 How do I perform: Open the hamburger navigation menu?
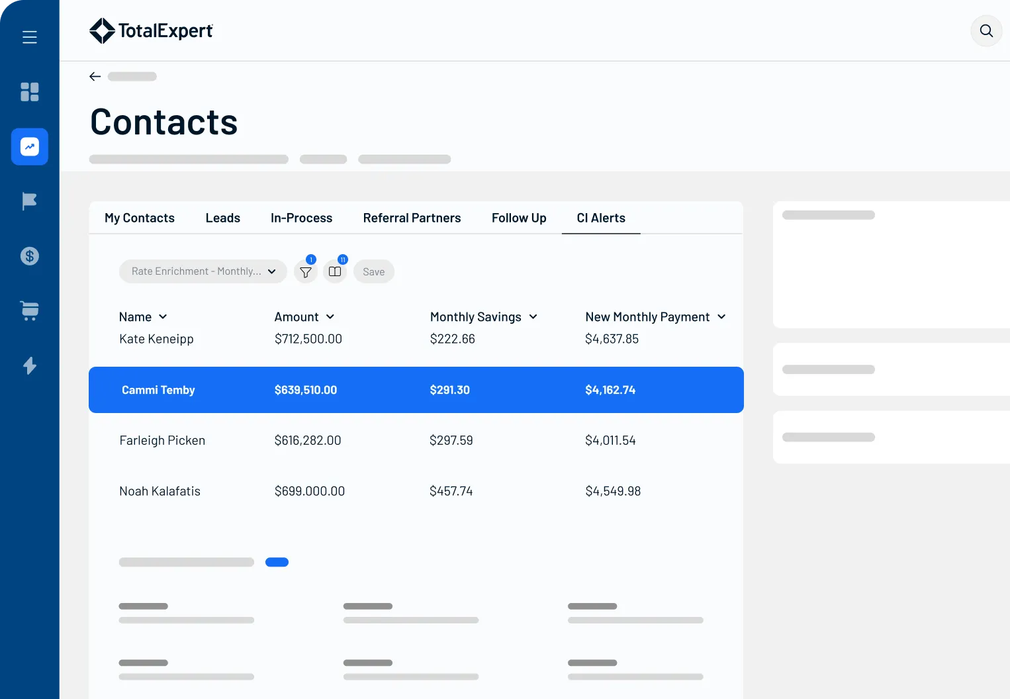(x=29, y=37)
